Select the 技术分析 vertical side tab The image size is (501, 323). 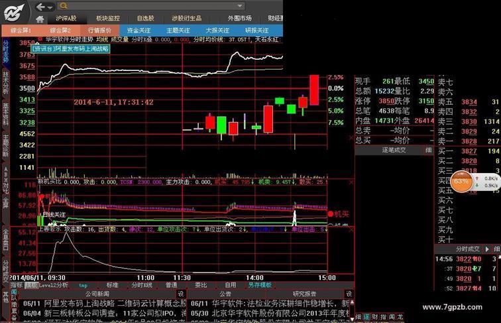point(6,82)
